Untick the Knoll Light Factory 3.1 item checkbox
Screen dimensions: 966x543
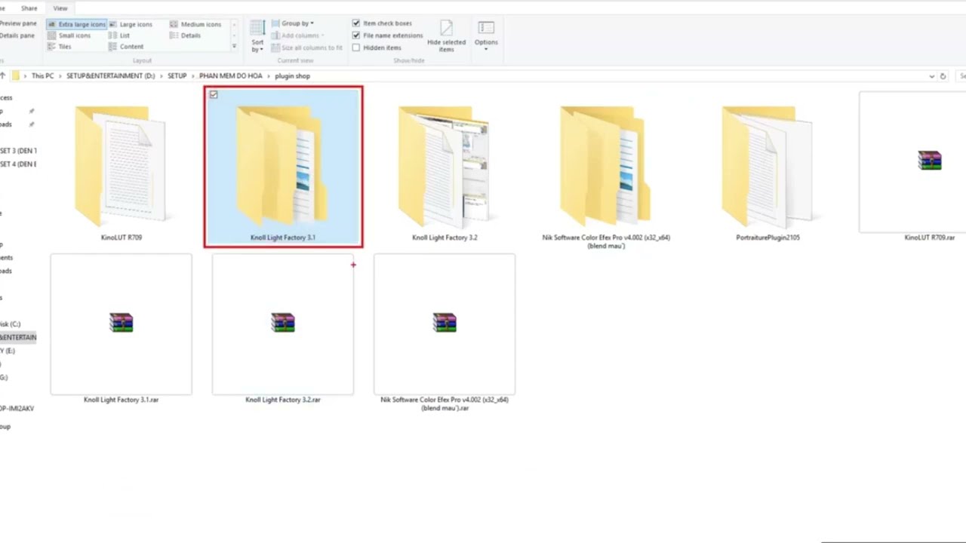tap(214, 95)
